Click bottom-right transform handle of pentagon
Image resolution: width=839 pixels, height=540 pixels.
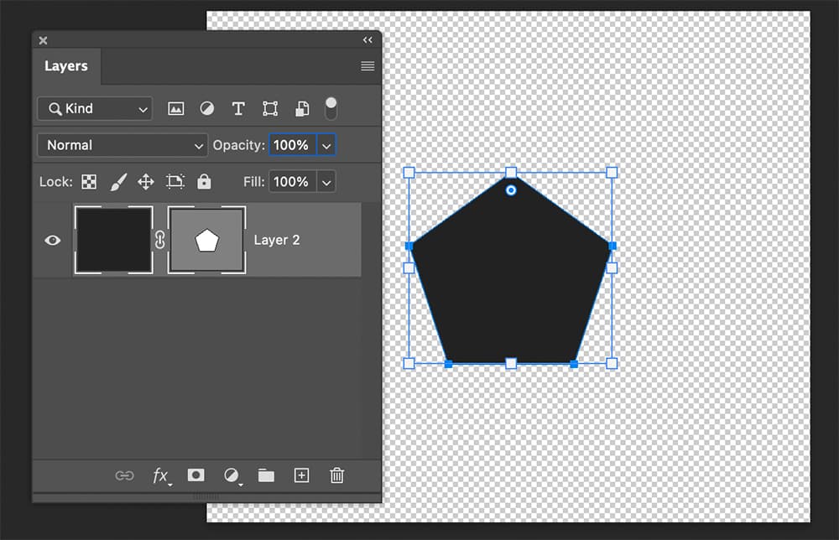pos(612,364)
